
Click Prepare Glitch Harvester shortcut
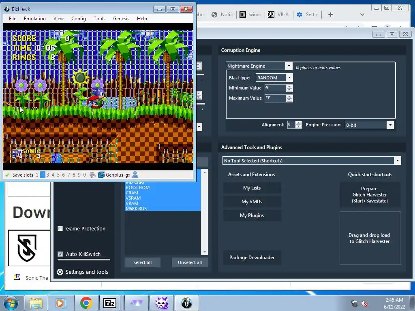(x=370, y=195)
